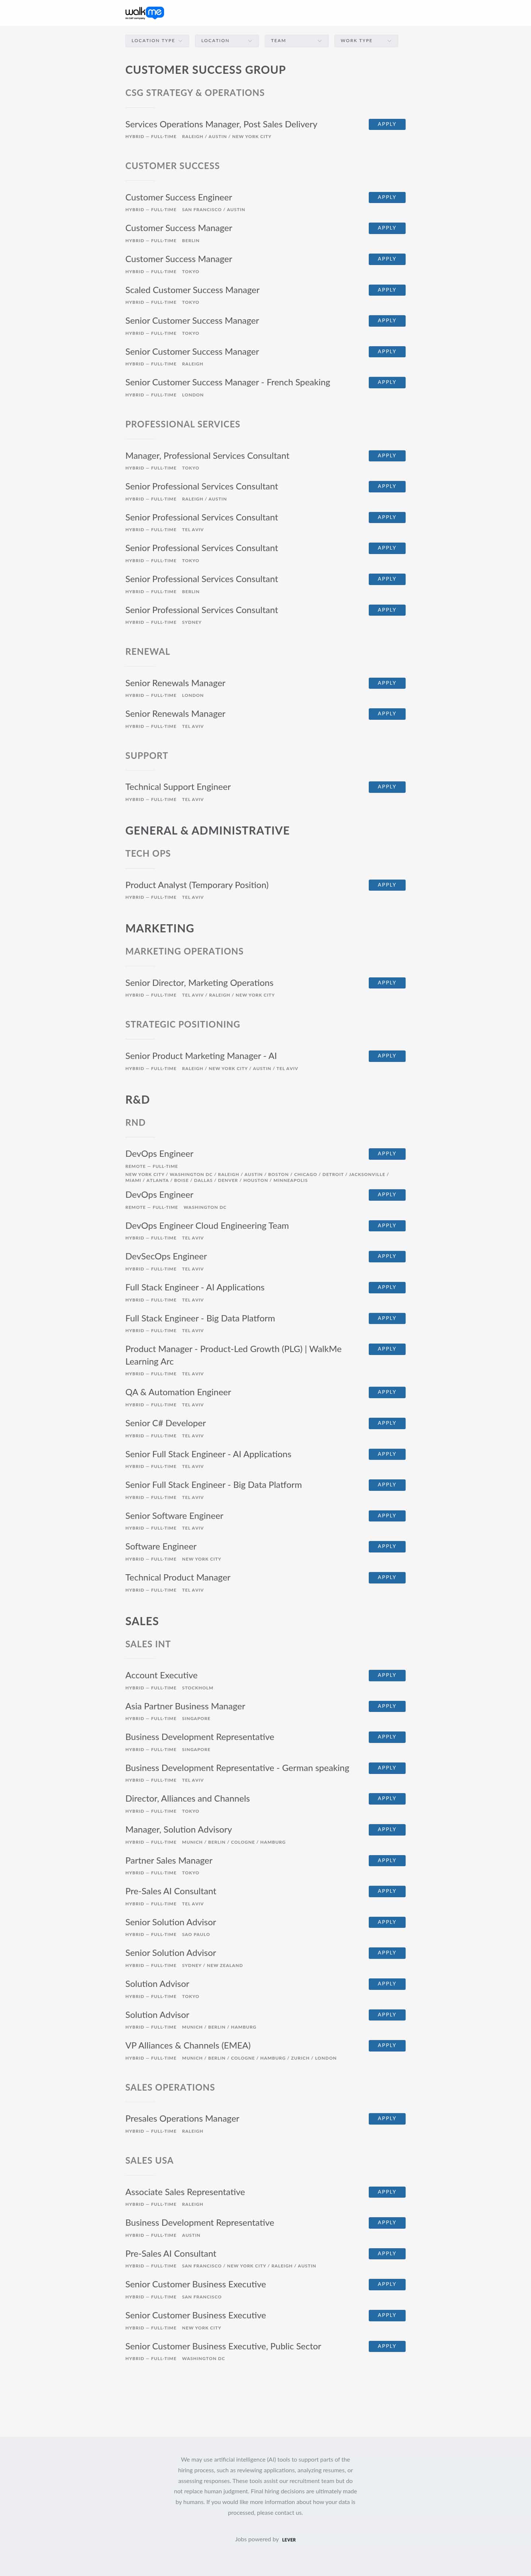
Task: Apply for Manager, Professional Services Consultant
Action: (386, 455)
